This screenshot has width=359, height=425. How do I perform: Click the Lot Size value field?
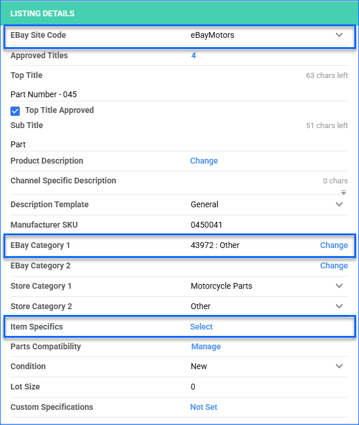[233, 387]
